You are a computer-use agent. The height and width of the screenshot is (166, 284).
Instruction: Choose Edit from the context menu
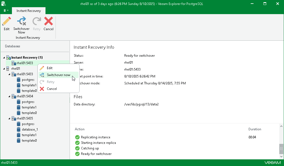coord(50,68)
